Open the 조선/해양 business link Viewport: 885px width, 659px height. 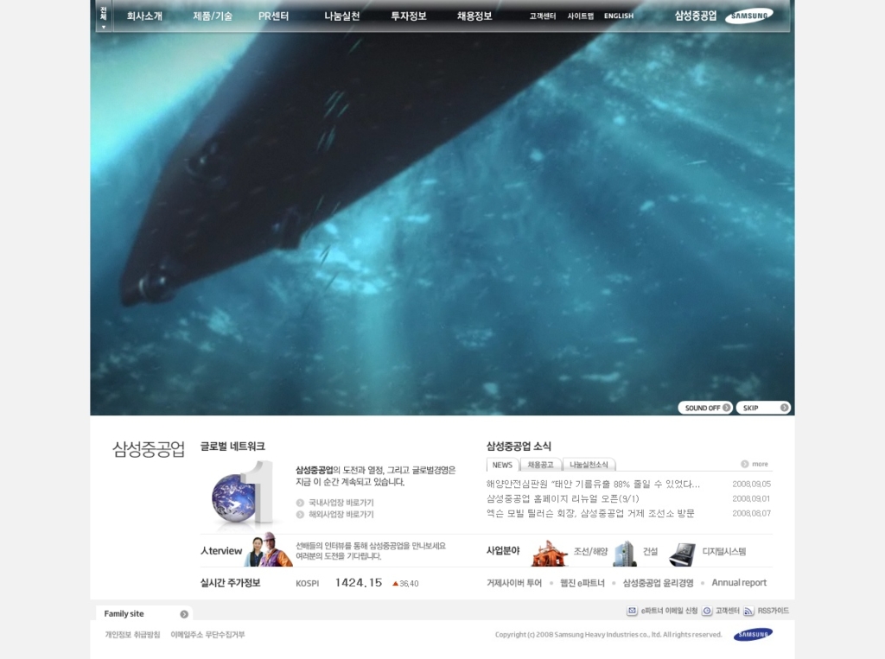[x=590, y=551]
